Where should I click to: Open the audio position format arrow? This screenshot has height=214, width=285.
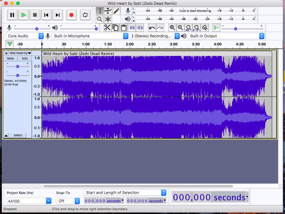tap(247, 197)
